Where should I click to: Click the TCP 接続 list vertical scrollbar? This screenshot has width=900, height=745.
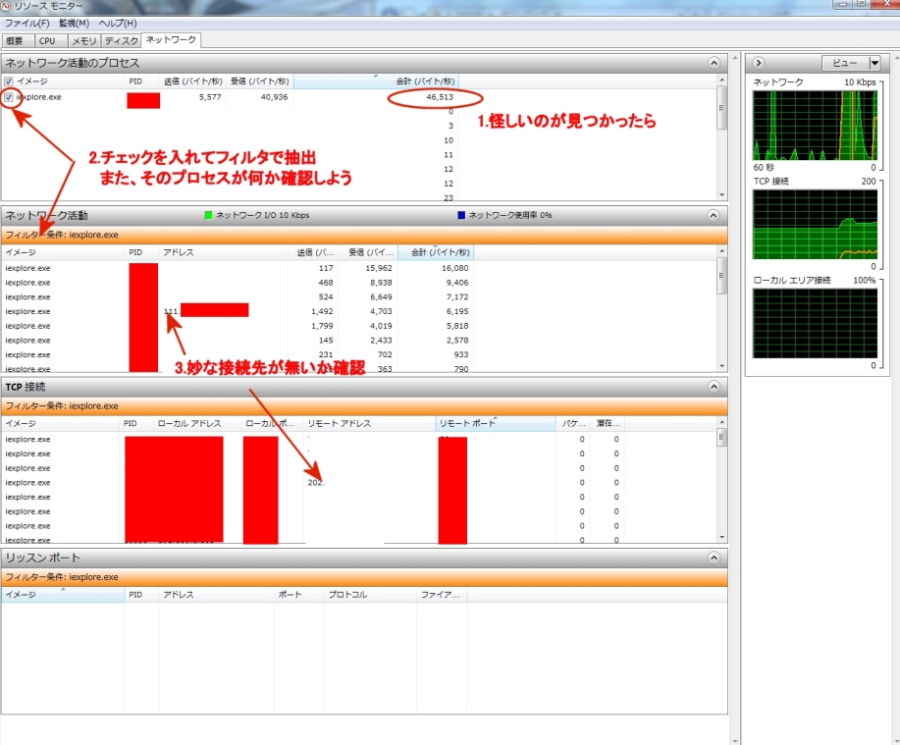(x=722, y=486)
